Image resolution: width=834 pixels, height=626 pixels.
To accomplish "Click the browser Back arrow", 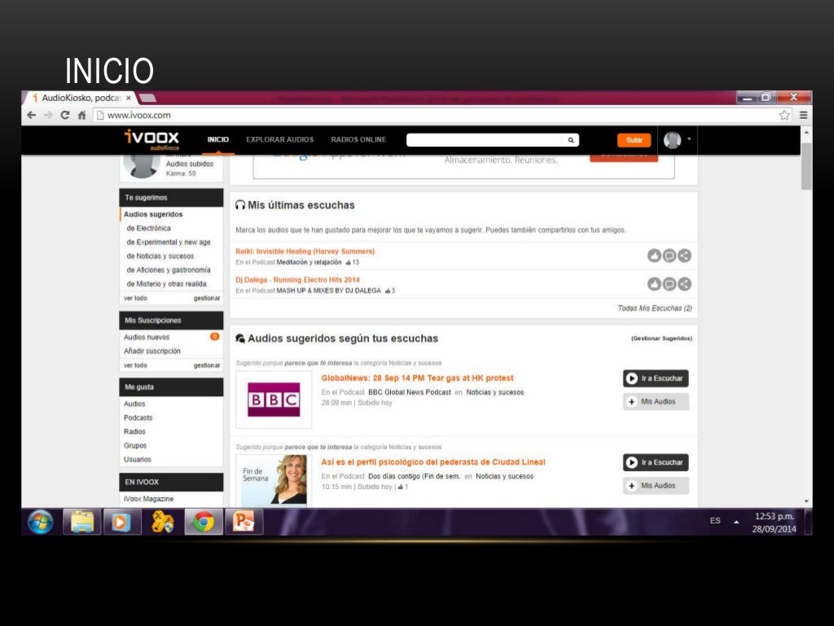I will tap(32, 115).
